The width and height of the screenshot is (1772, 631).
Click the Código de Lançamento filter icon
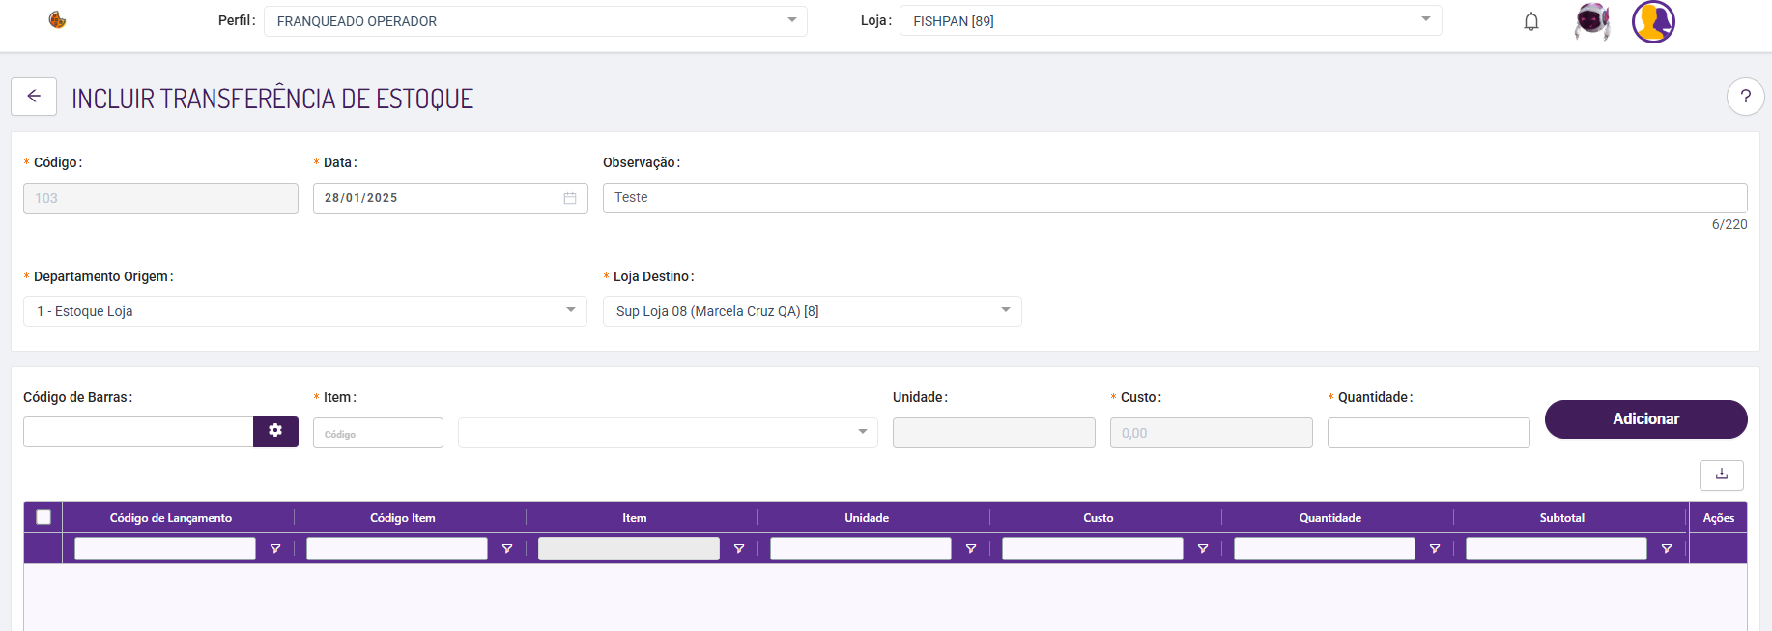275,549
